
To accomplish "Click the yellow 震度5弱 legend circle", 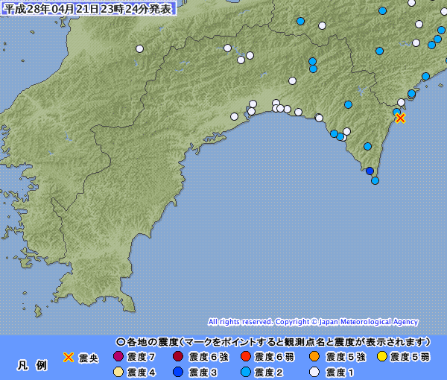I will pyautogui.click(x=381, y=356).
